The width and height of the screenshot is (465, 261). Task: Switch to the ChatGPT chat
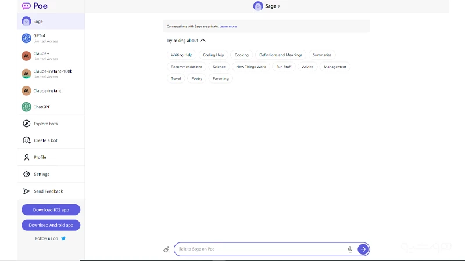click(51, 107)
